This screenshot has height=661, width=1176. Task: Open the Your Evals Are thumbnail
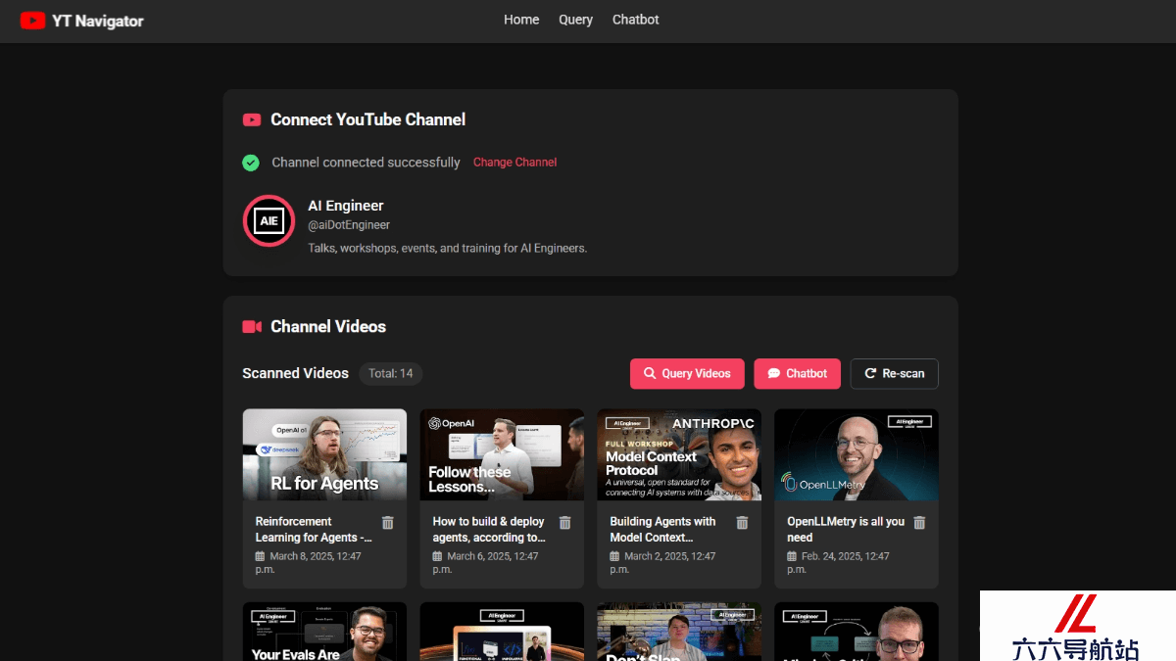click(324, 632)
